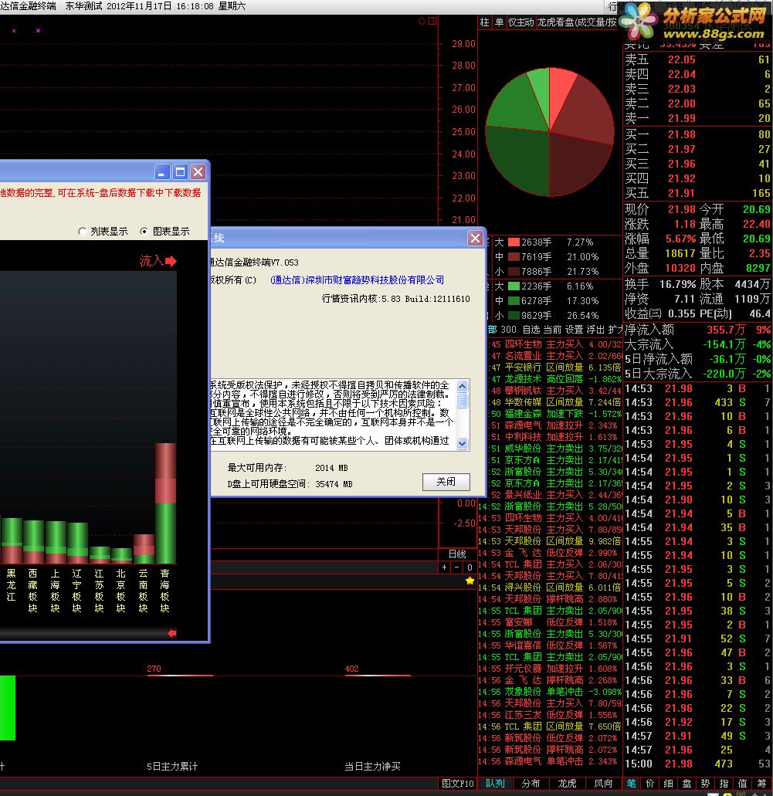
Task: Click the scroll-down arrow in license text box
Action: (462, 443)
